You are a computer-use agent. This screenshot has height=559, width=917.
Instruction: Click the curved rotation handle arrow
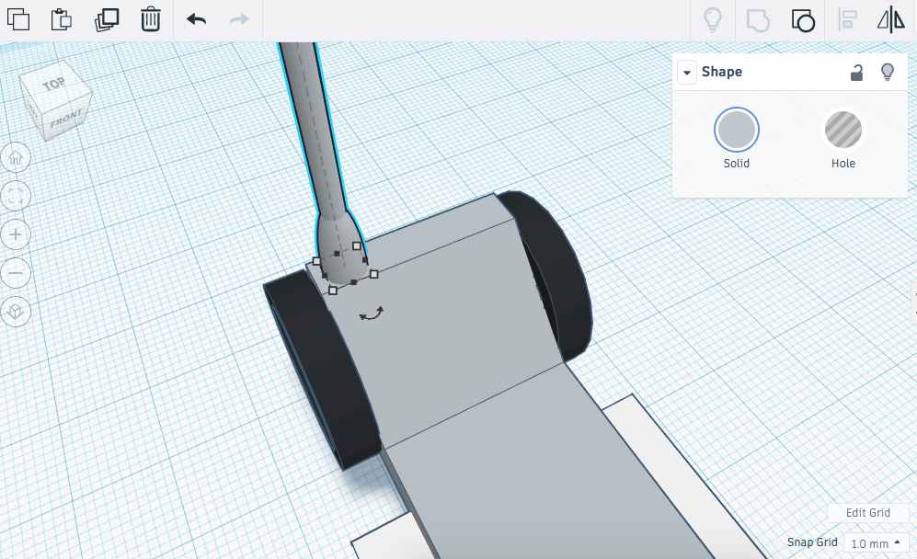coord(372,314)
